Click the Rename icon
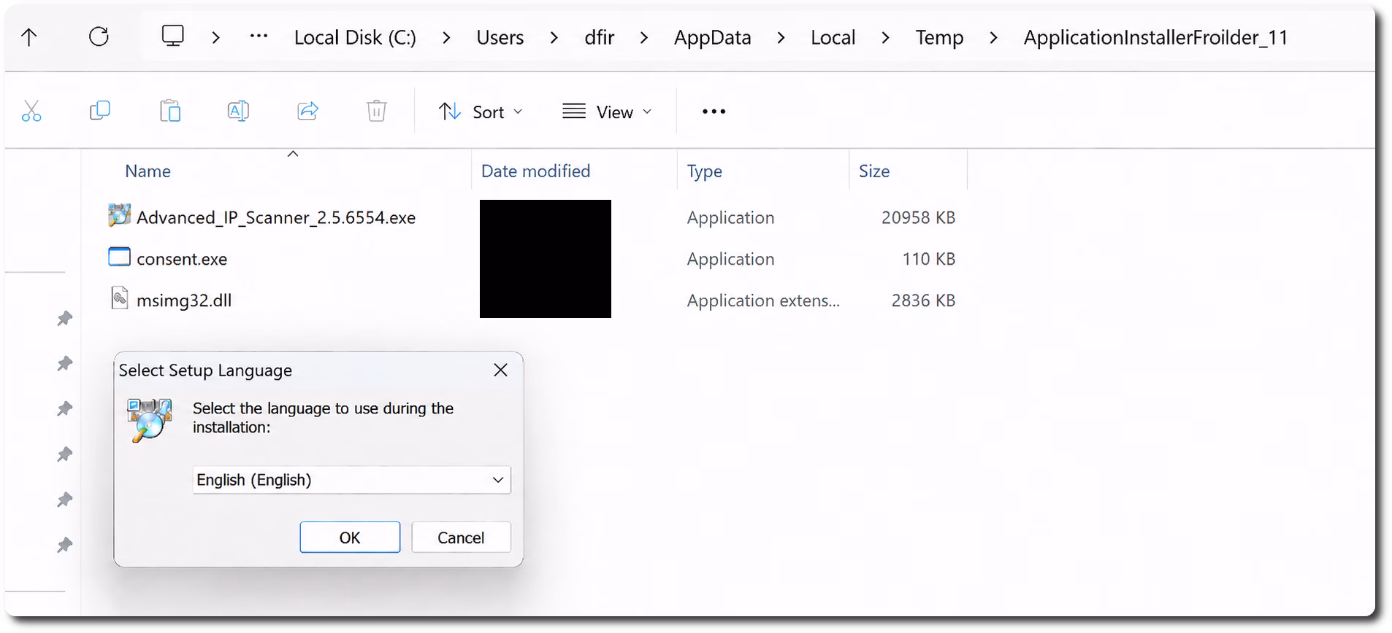Screen dimensions: 1392x633 [238, 111]
